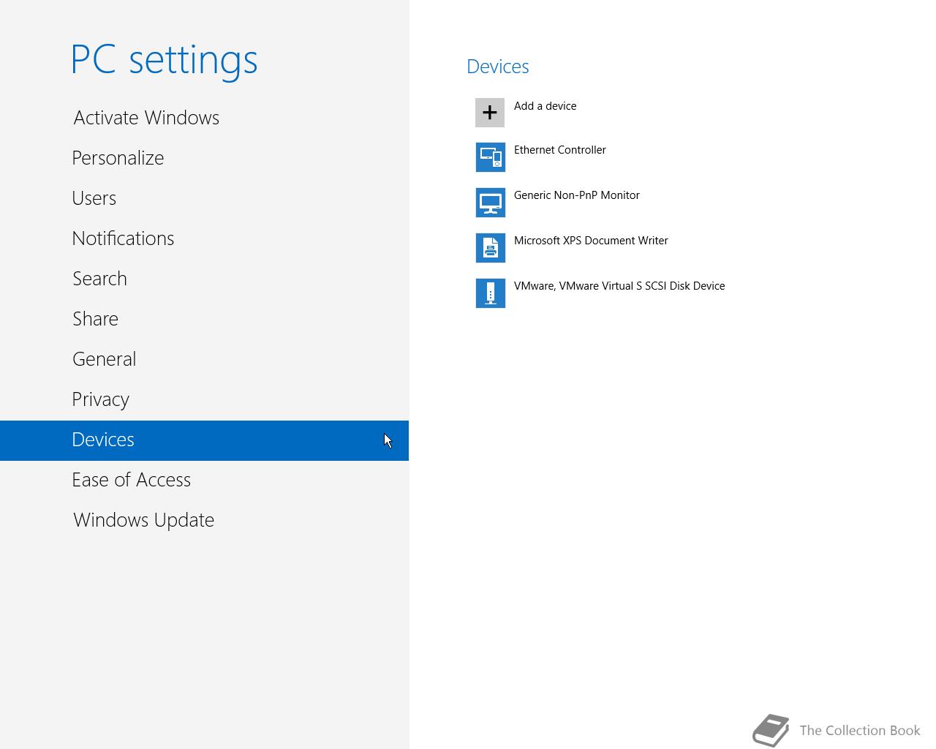Click the plus icon for Add a device
936x749 pixels.
click(490, 113)
